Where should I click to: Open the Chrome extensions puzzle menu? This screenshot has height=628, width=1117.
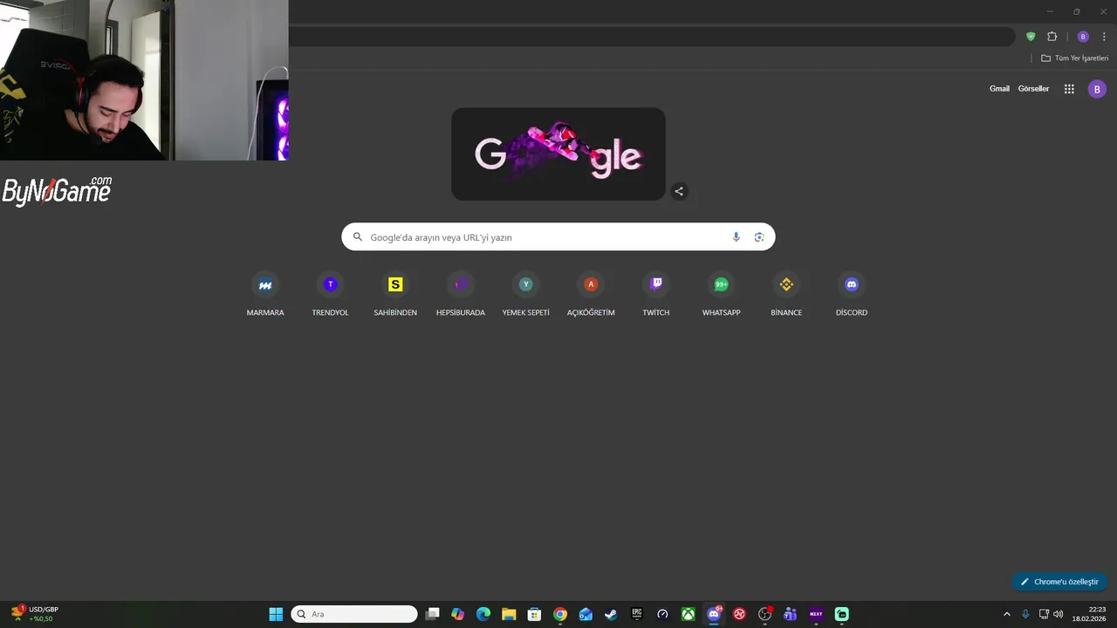(x=1052, y=37)
